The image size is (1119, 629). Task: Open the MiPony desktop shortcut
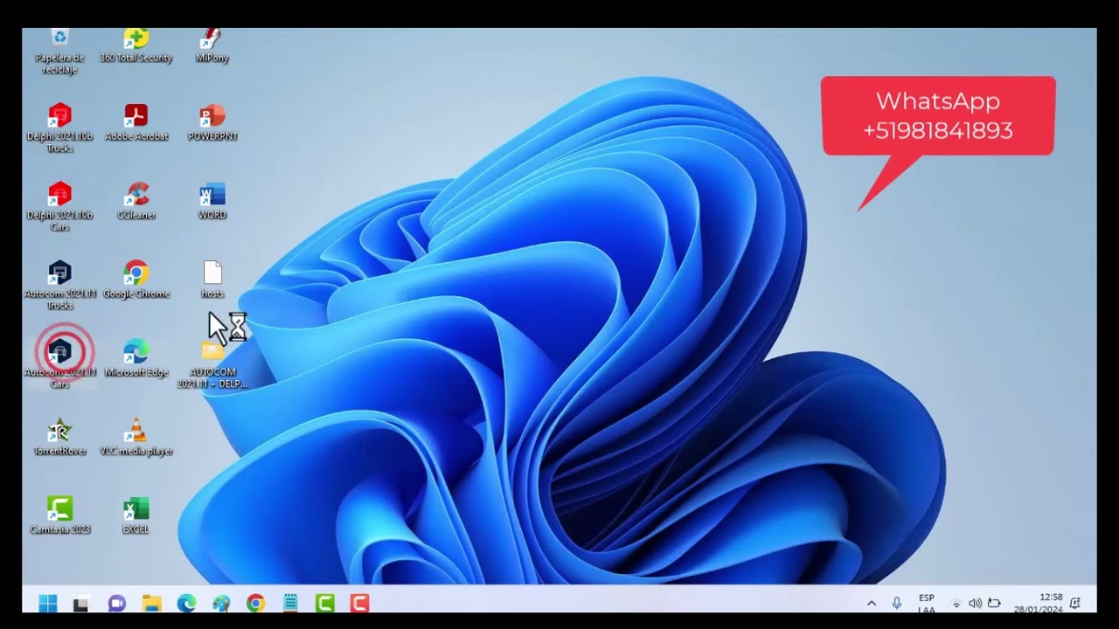pyautogui.click(x=212, y=46)
